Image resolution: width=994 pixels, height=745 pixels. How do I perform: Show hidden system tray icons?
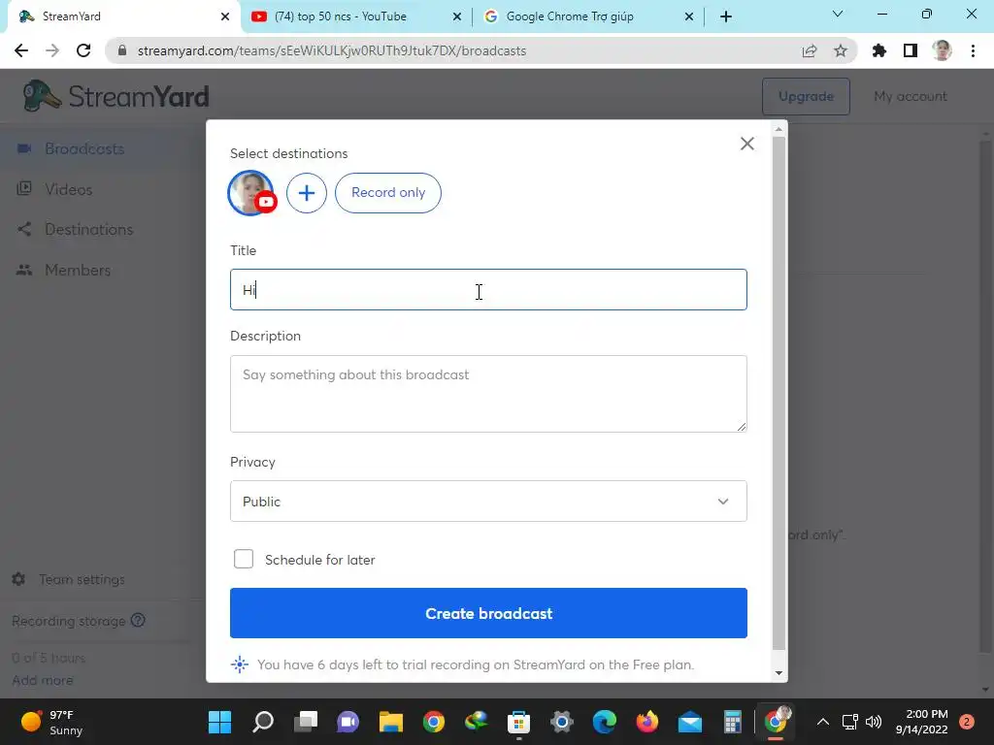823,722
